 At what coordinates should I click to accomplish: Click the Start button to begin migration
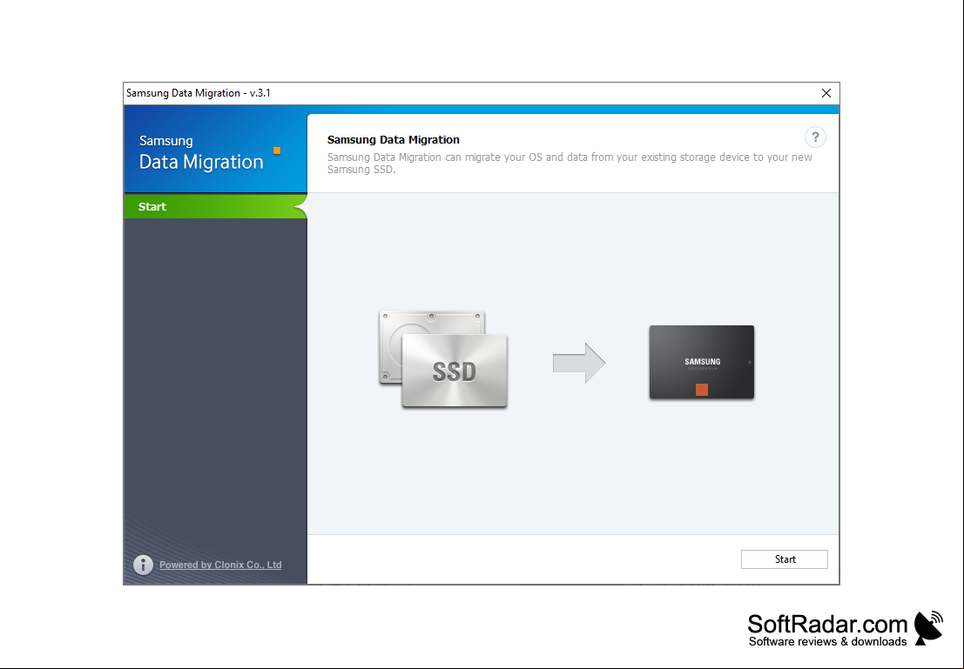(x=785, y=559)
